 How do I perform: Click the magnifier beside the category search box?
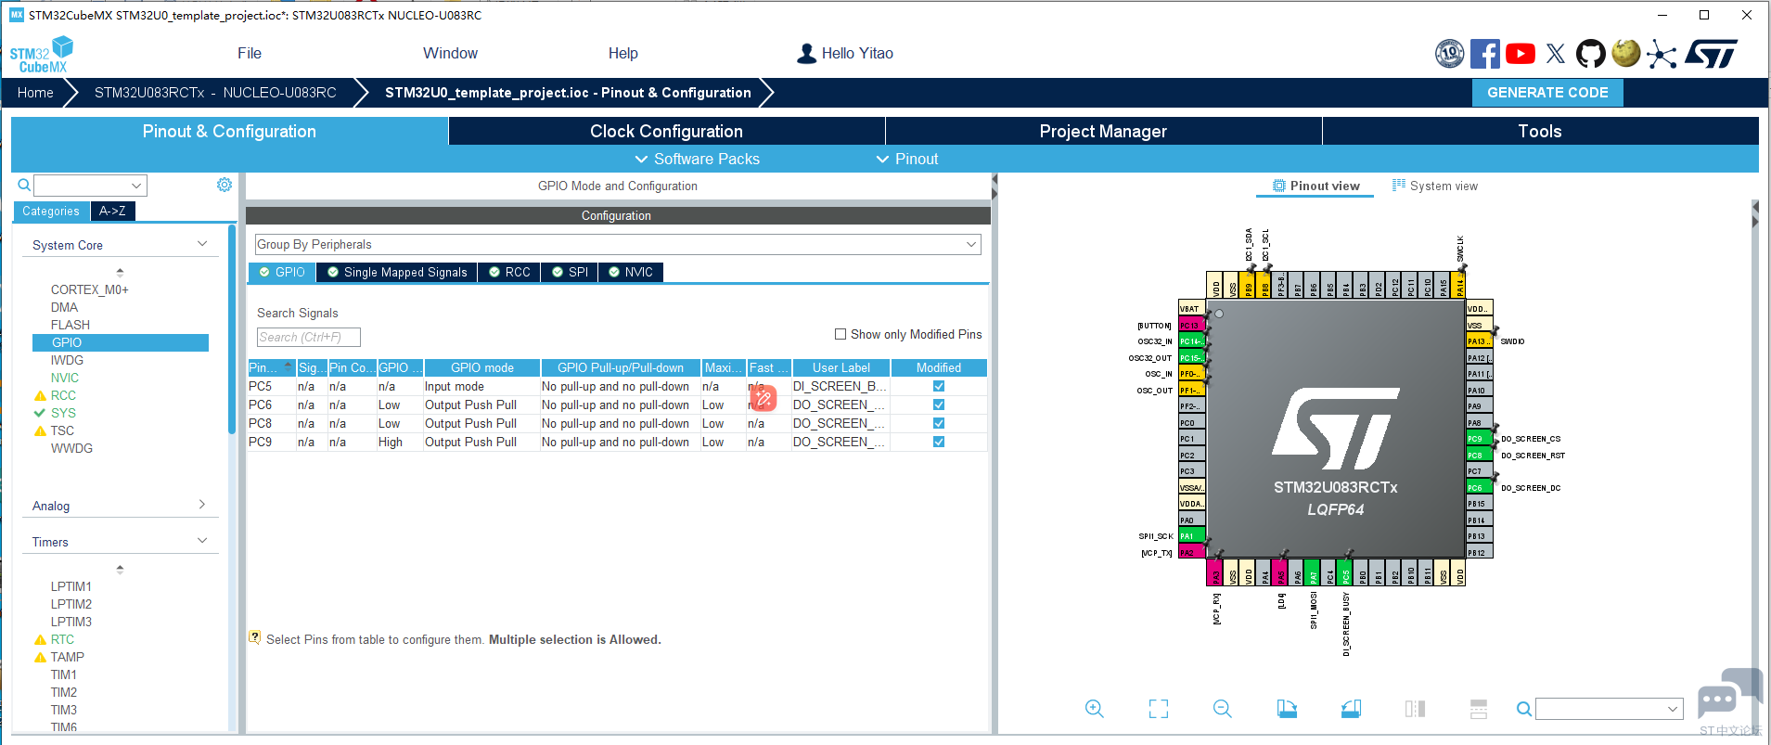click(24, 186)
